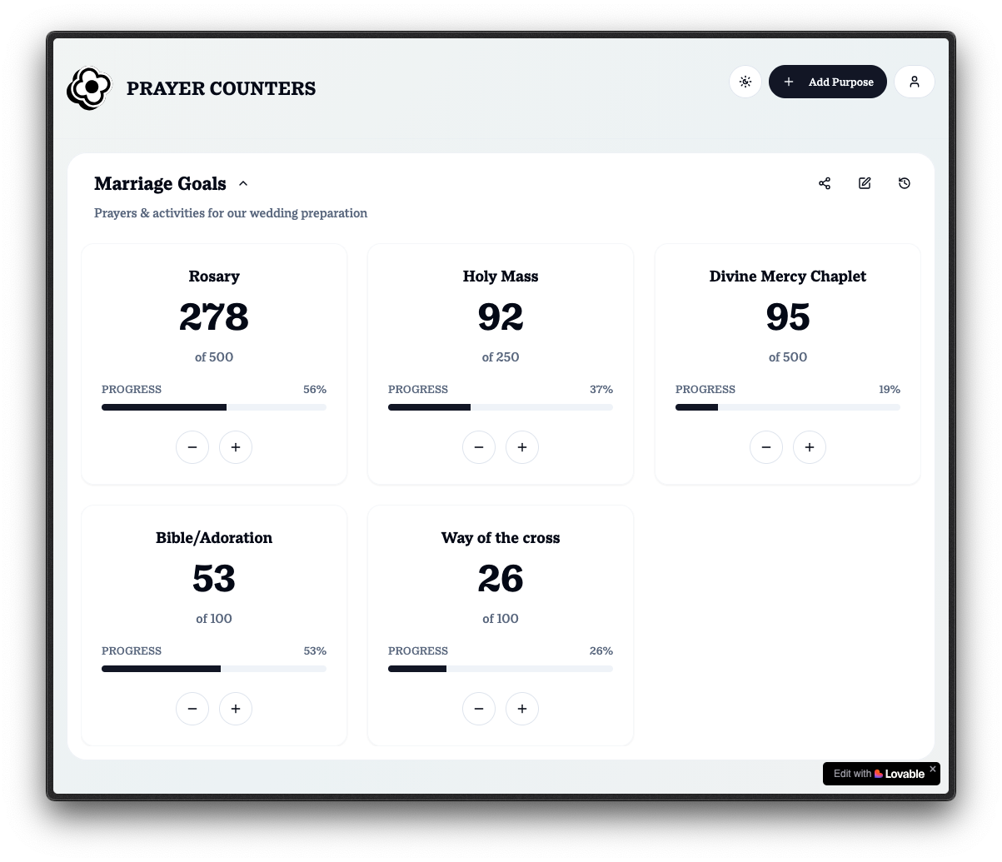
Task: Close the Edit with Lovable badge
Action: tap(933, 770)
